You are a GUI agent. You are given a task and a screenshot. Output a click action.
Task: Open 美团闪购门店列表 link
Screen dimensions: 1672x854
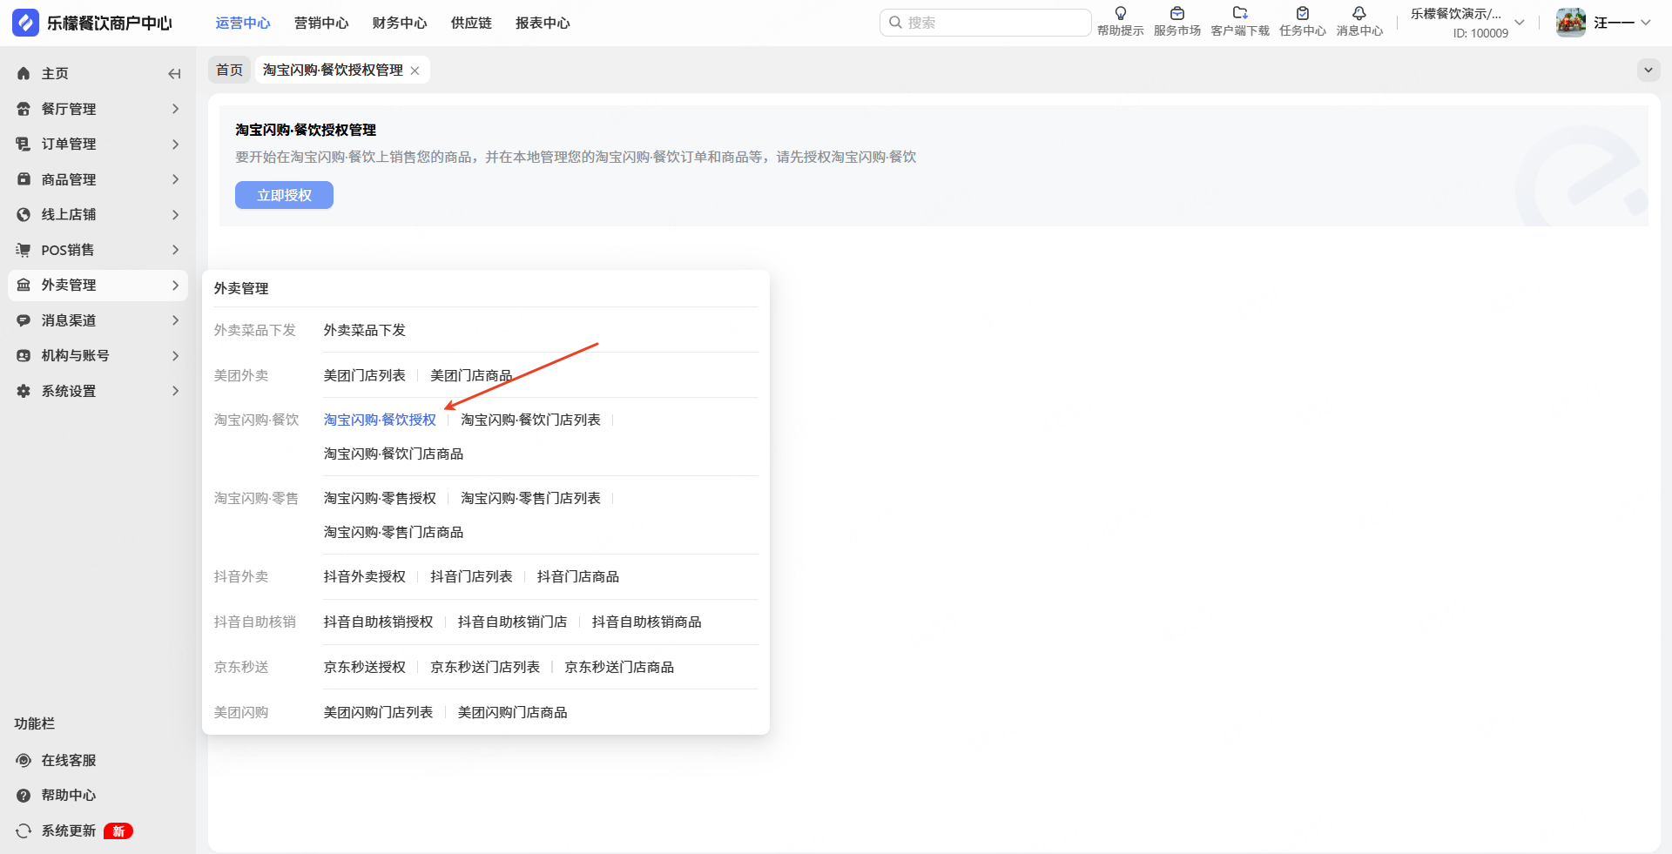pyautogui.click(x=378, y=712)
